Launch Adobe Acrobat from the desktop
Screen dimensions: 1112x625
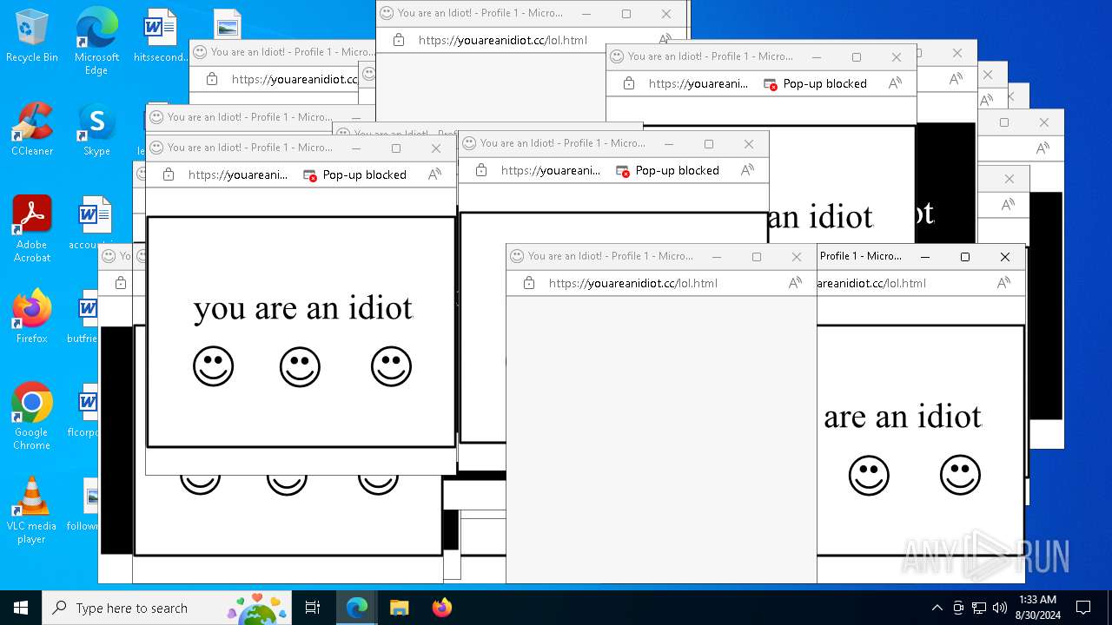pos(32,228)
